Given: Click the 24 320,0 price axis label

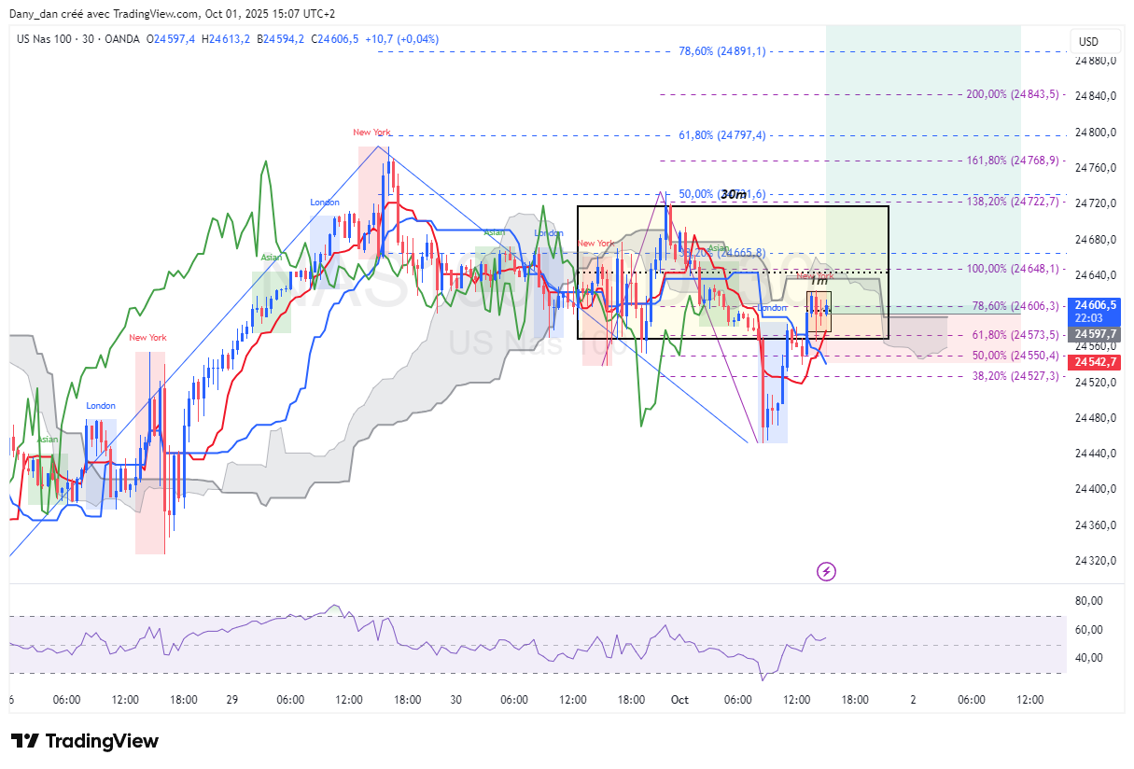Looking at the screenshot, I should [x=1097, y=561].
